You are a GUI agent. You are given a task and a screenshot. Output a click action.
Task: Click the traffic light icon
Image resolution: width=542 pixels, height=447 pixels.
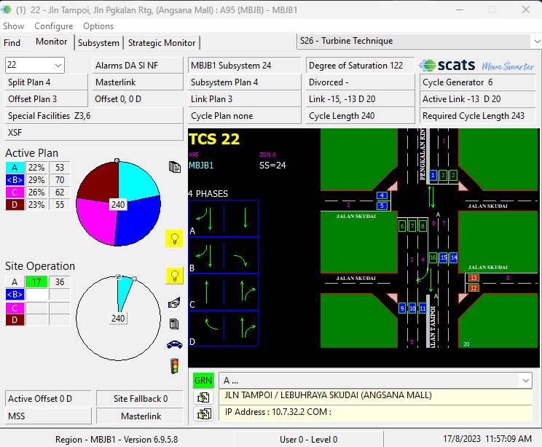(175, 366)
